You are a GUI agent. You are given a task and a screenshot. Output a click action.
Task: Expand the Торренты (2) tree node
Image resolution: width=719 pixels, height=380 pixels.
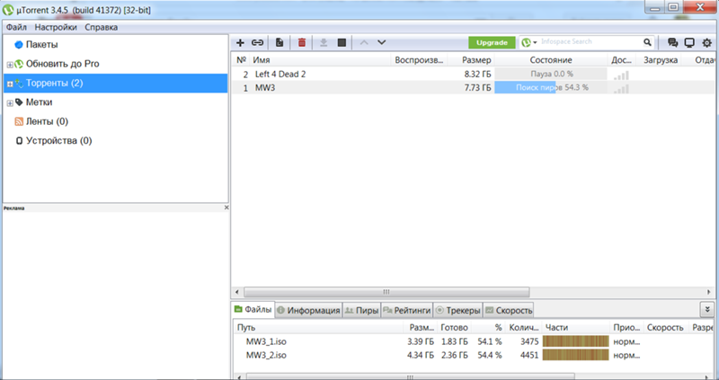pyautogui.click(x=10, y=84)
